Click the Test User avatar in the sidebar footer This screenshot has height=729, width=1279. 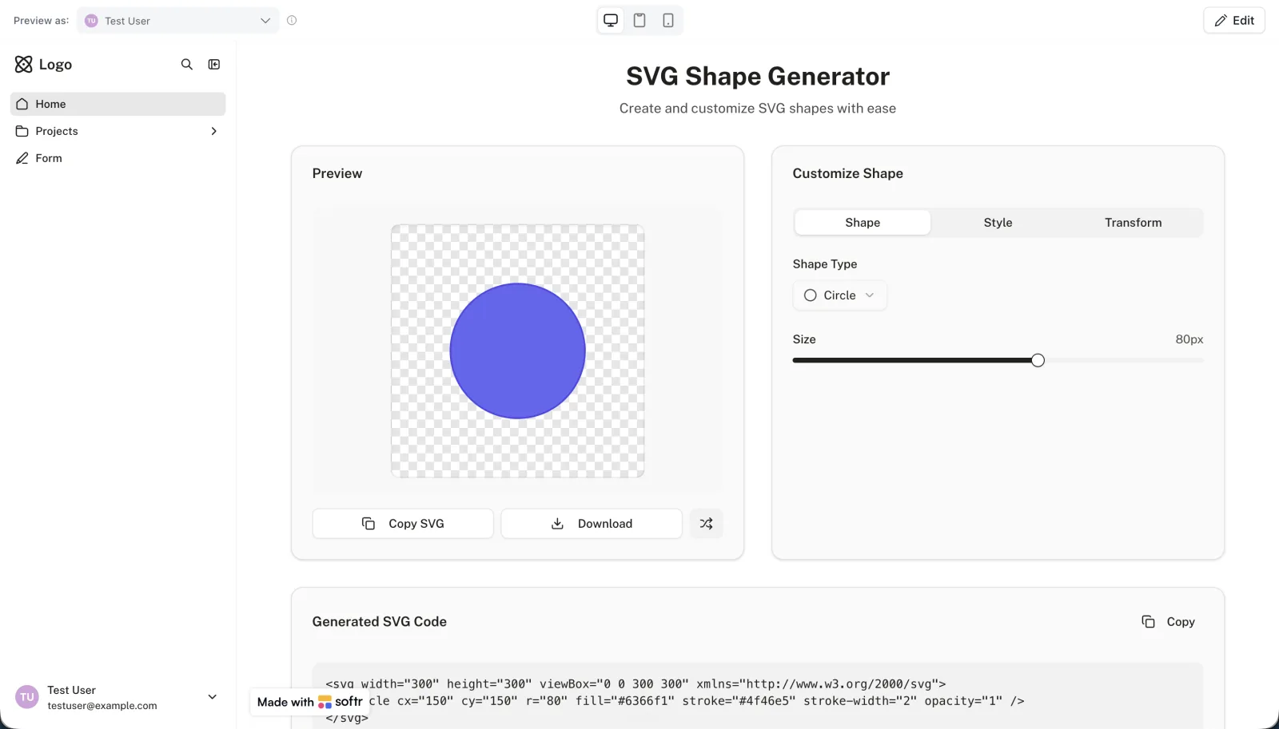[x=27, y=697]
